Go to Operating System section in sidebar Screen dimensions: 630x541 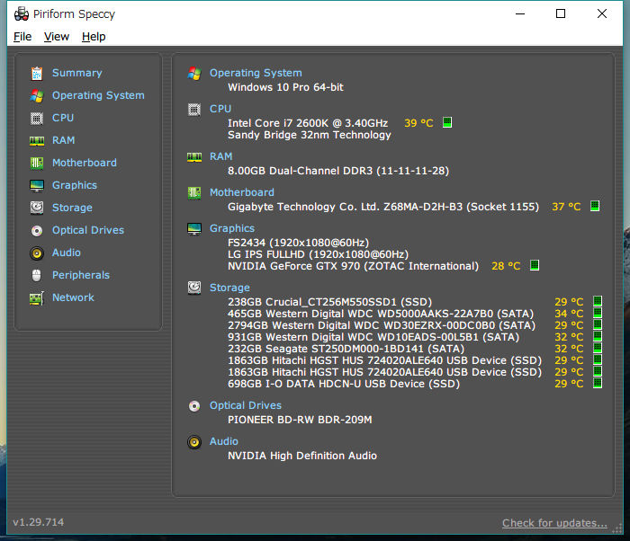[98, 95]
